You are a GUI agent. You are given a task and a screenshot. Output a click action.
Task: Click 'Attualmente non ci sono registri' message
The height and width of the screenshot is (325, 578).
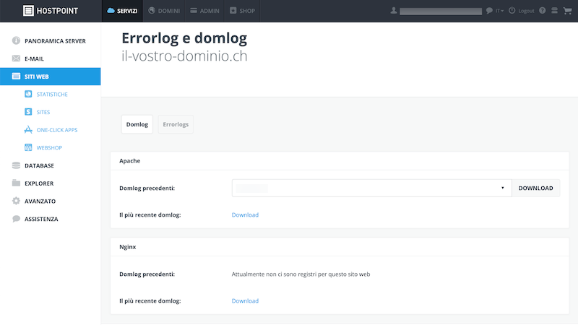click(x=301, y=274)
